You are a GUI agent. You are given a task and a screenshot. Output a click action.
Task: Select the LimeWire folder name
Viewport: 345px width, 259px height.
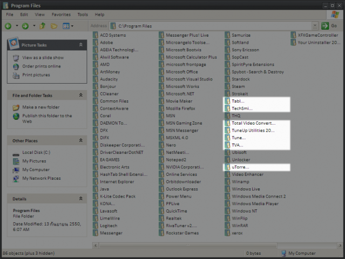tap(110, 219)
